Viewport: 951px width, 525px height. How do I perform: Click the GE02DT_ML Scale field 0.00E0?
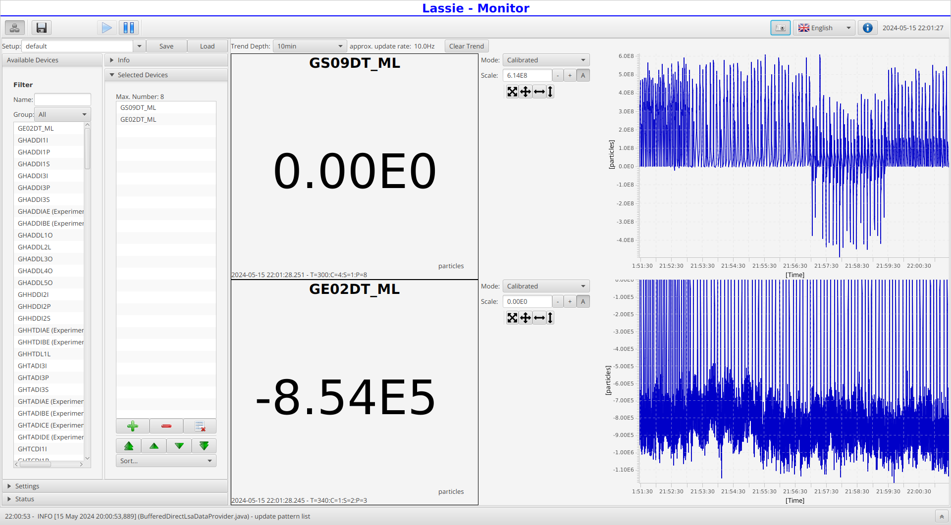527,301
